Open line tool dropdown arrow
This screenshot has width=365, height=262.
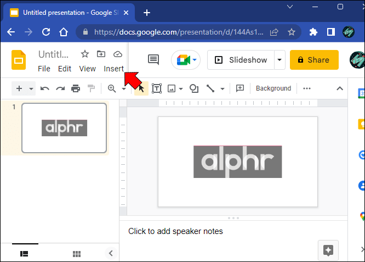pos(223,88)
